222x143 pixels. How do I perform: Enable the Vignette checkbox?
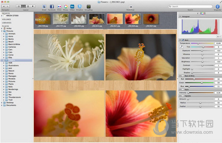[183, 96]
